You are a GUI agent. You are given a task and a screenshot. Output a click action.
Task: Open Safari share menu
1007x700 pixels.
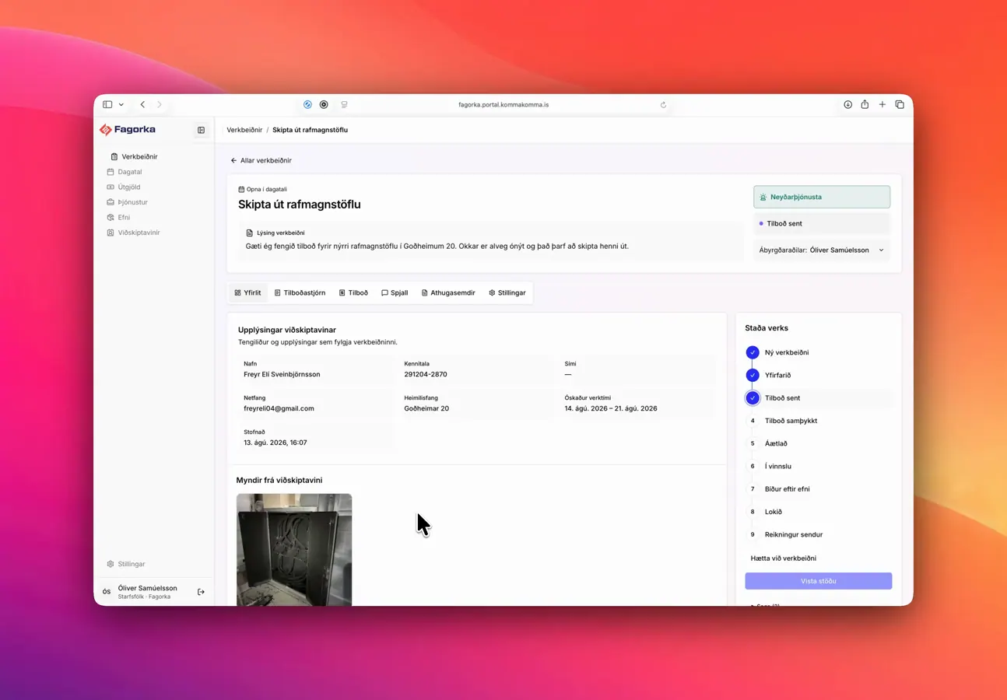[x=865, y=104]
